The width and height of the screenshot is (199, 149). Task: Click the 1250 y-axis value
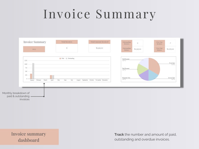point(26,61)
